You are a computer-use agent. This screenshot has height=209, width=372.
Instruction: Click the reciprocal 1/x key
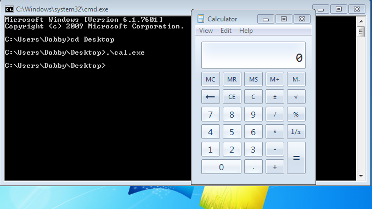tap(296, 132)
